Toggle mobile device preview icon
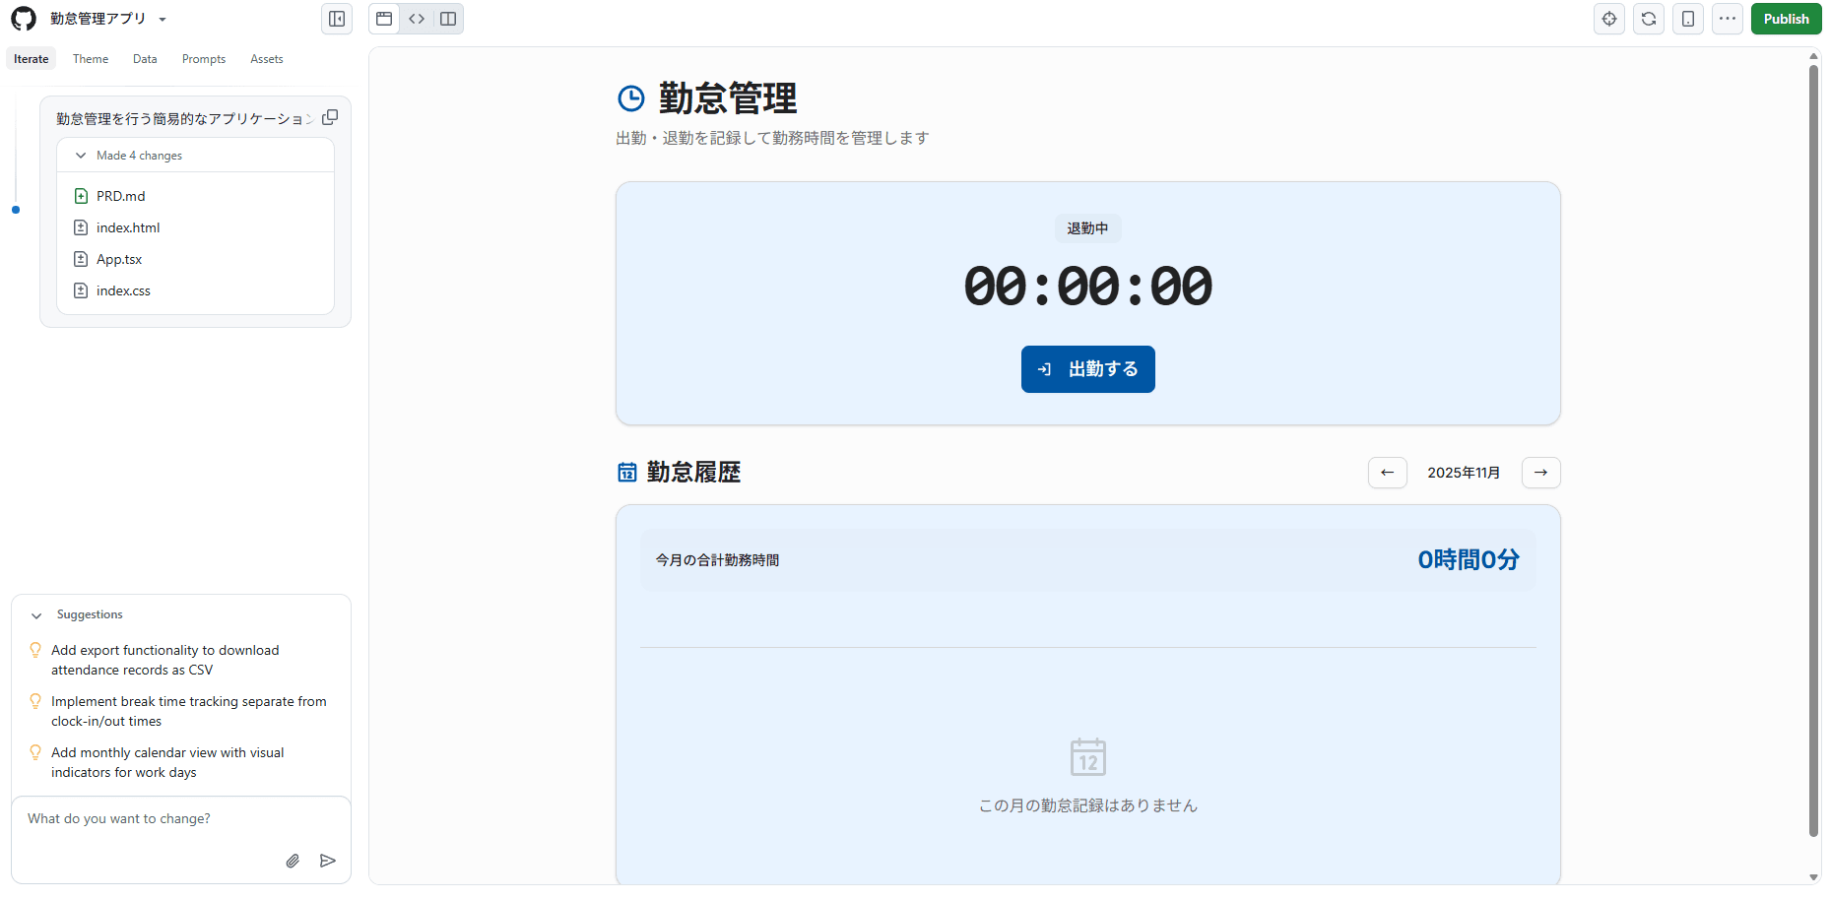Viewport: 1830px width, 900px height. (1688, 19)
